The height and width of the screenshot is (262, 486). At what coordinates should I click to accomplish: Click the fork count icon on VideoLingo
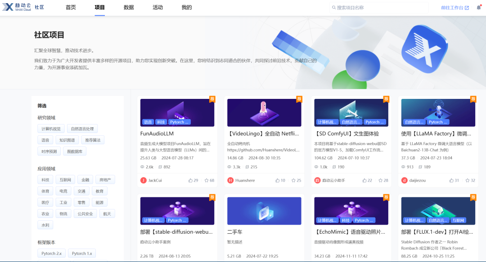[247, 167]
